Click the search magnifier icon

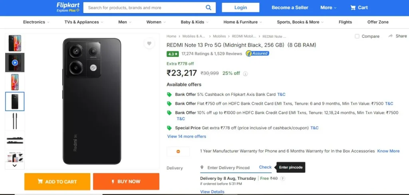(x=208, y=8)
